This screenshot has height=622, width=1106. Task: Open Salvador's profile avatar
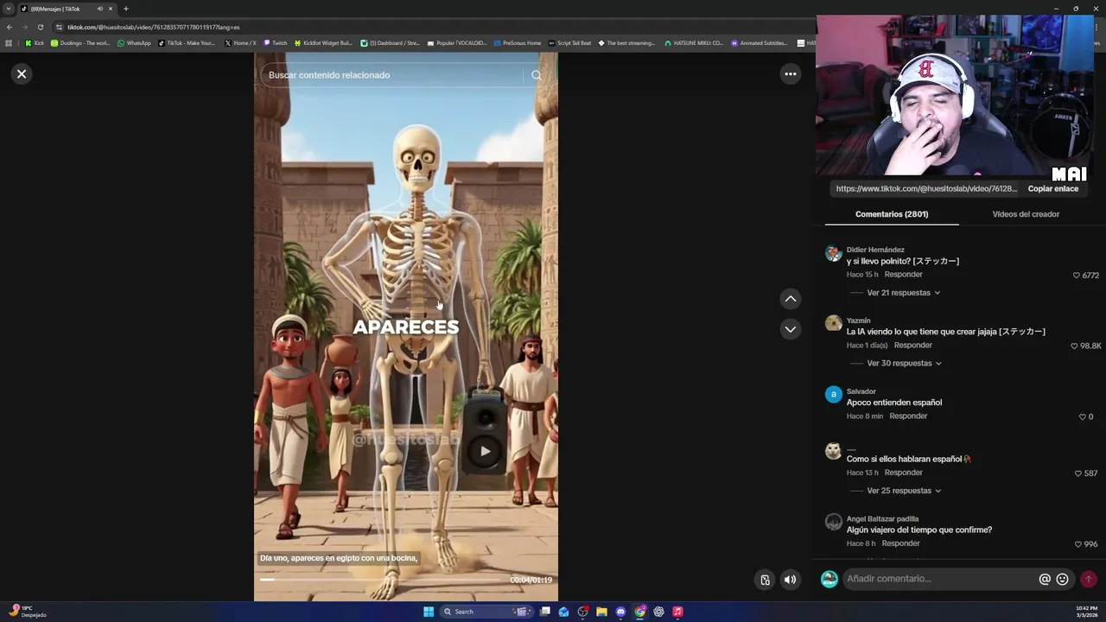point(833,394)
